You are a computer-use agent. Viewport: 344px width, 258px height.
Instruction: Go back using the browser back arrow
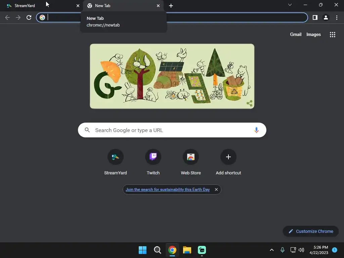tap(7, 17)
